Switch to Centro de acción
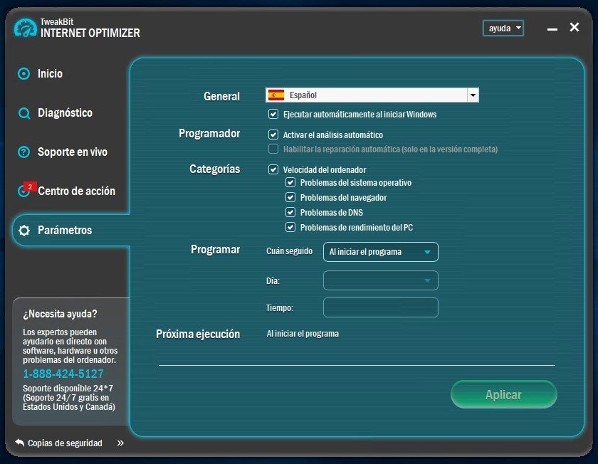Viewport: 598px width, 464px height. [76, 191]
